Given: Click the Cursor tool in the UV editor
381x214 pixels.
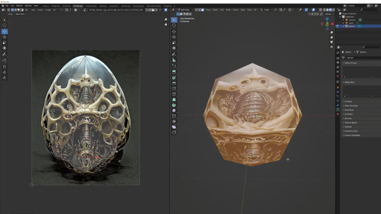Looking at the screenshot, I should [x=5, y=25].
